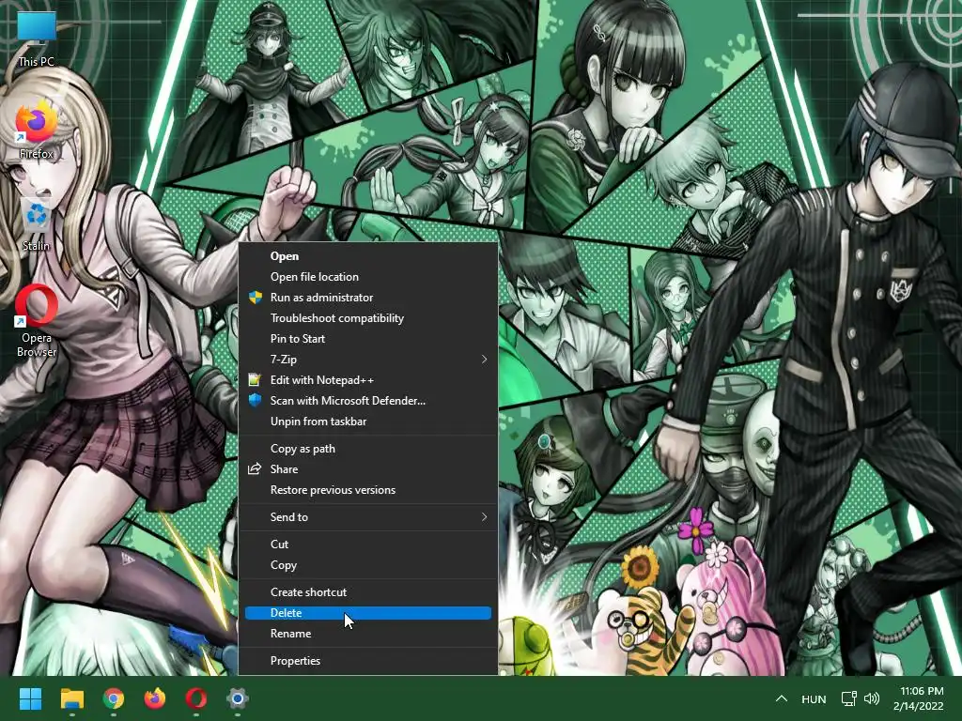
Task: Select Restore previous versions
Action: (x=368, y=490)
